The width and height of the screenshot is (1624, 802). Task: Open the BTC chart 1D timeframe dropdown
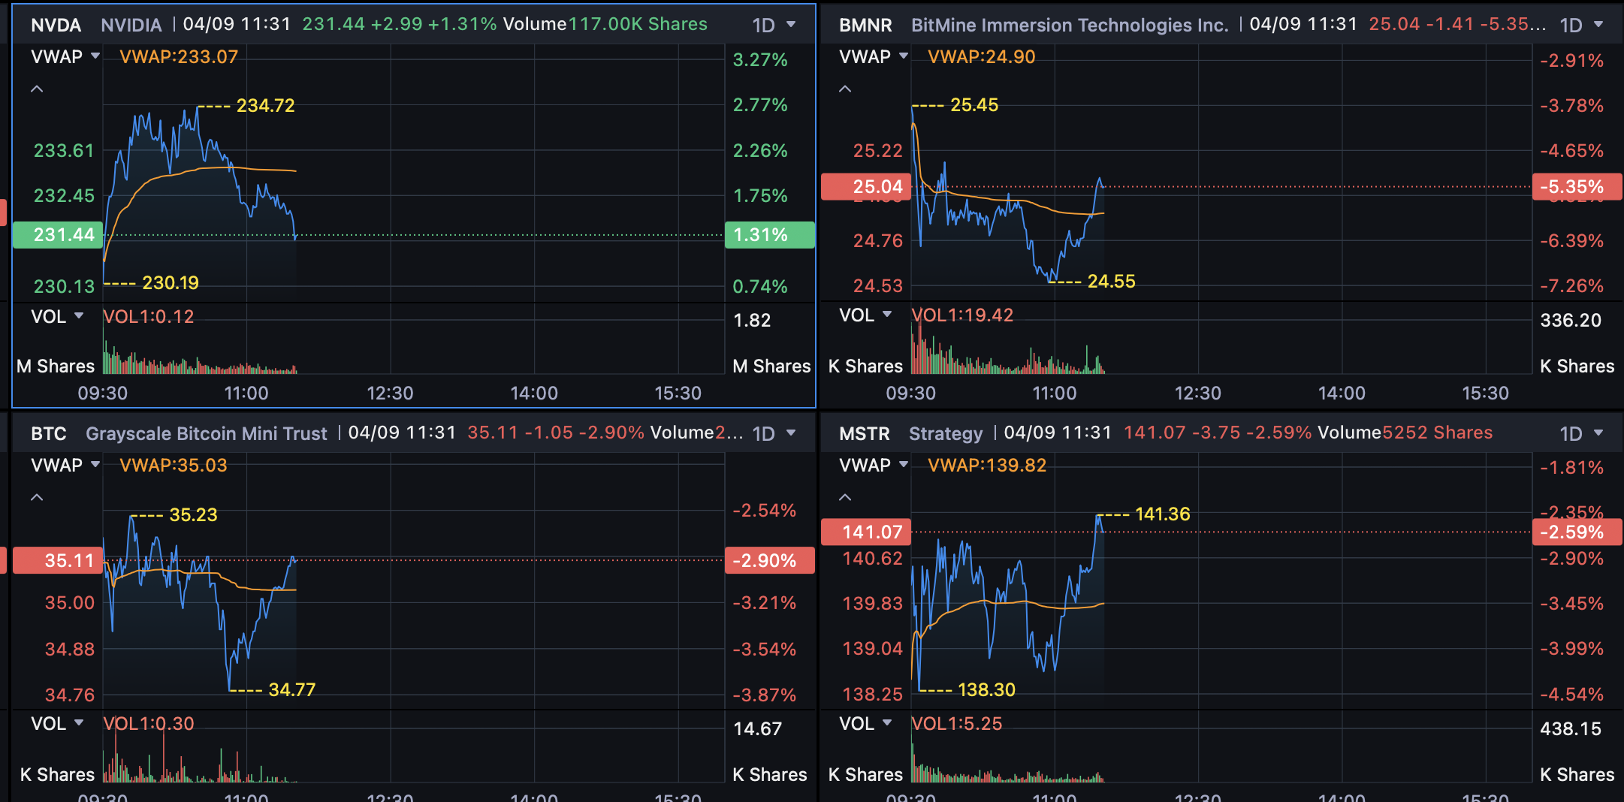774,433
